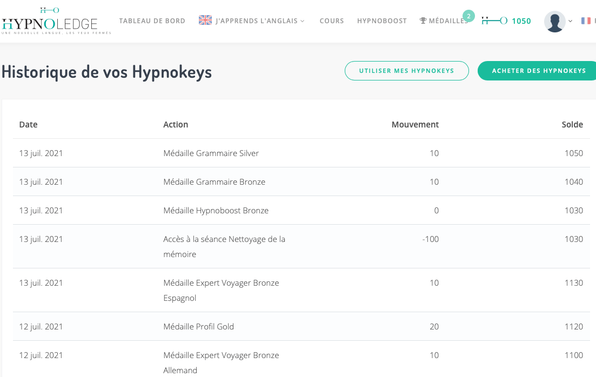Click the trophy icon beside Médailles
The image size is (596, 377).
pos(423,21)
